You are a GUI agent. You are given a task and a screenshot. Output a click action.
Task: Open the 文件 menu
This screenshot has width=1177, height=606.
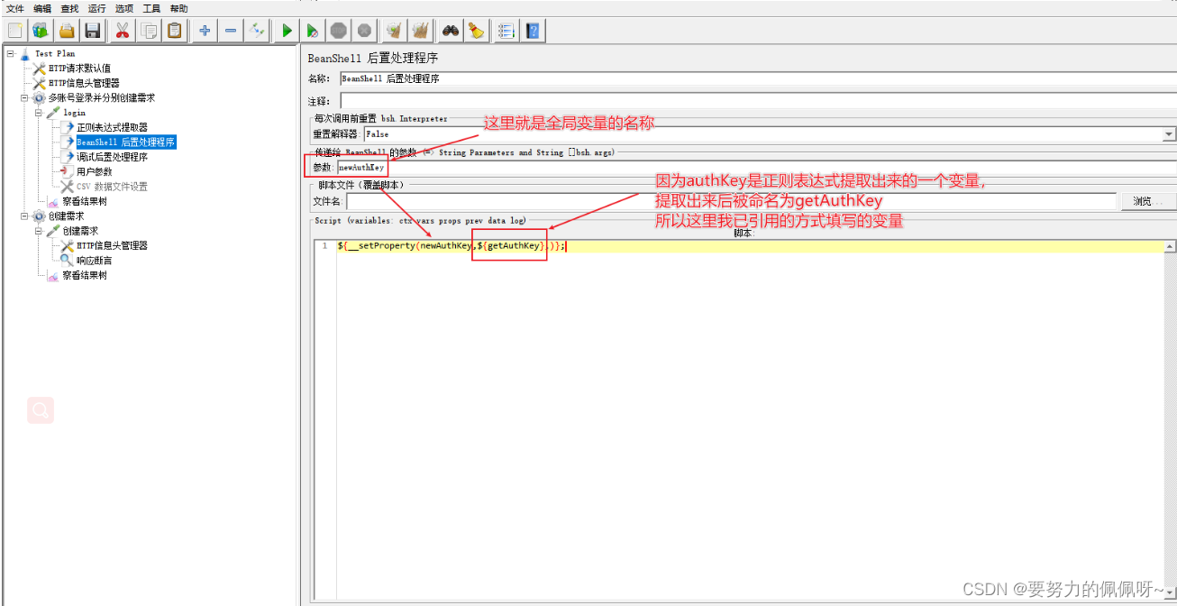(15, 8)
